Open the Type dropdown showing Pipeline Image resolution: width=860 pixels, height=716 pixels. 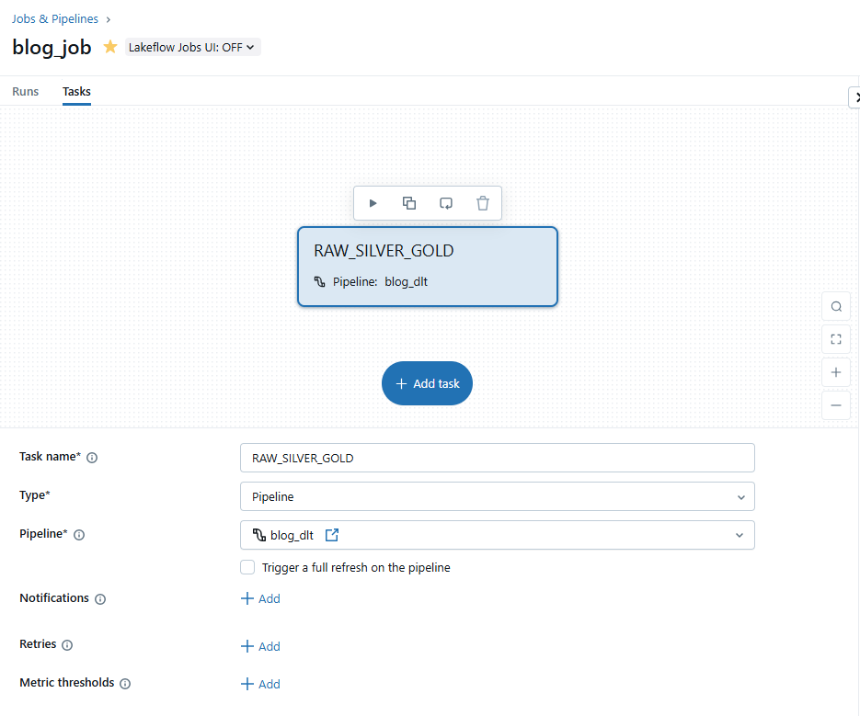[497, 496]
